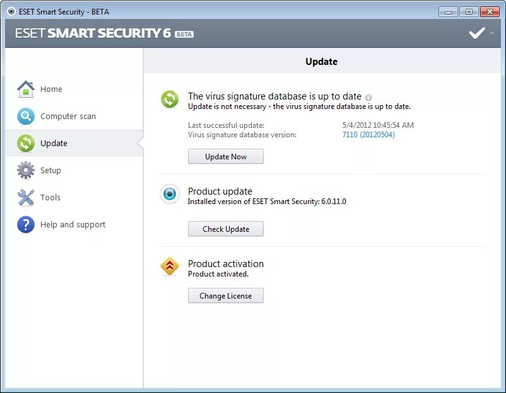
Task: Click the Product activation red arrows icon
Action: (x=170, y=267)
